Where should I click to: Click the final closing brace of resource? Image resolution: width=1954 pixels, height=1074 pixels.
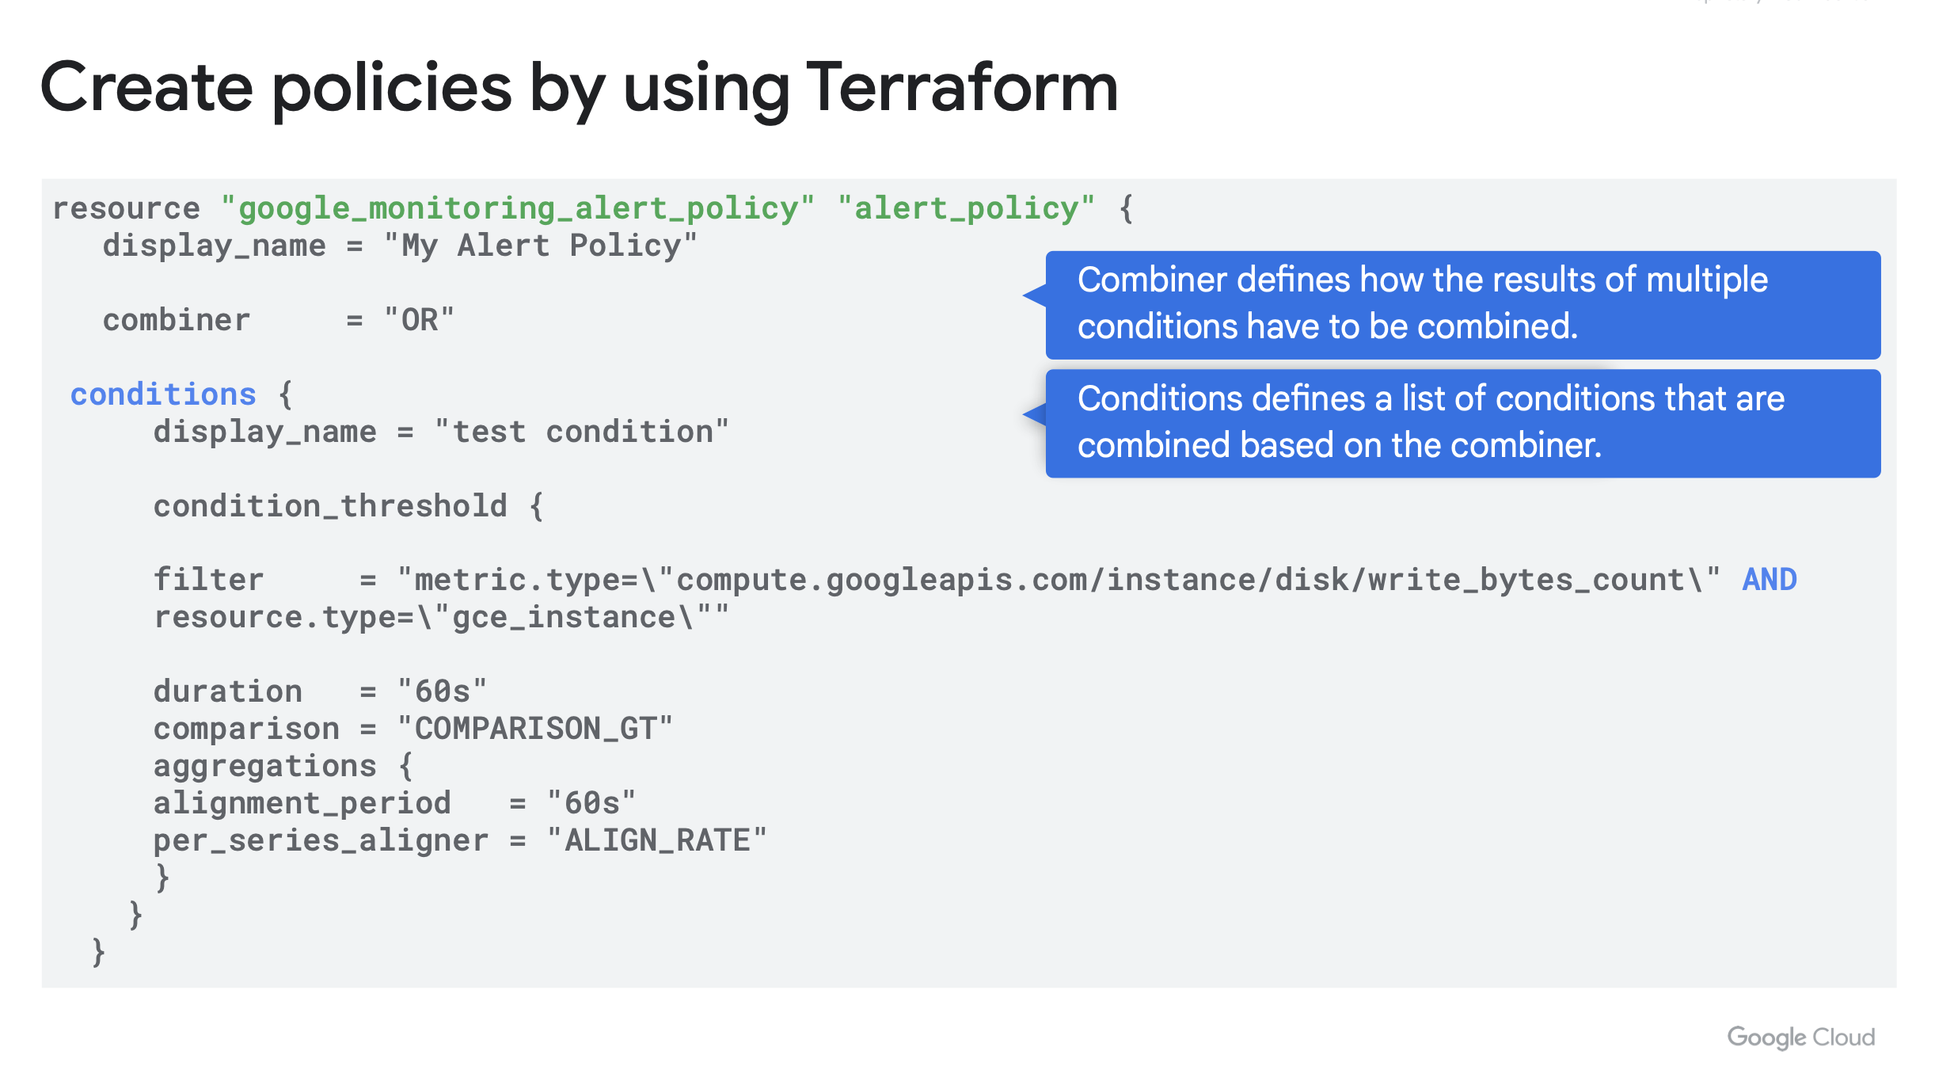point(98,951)
